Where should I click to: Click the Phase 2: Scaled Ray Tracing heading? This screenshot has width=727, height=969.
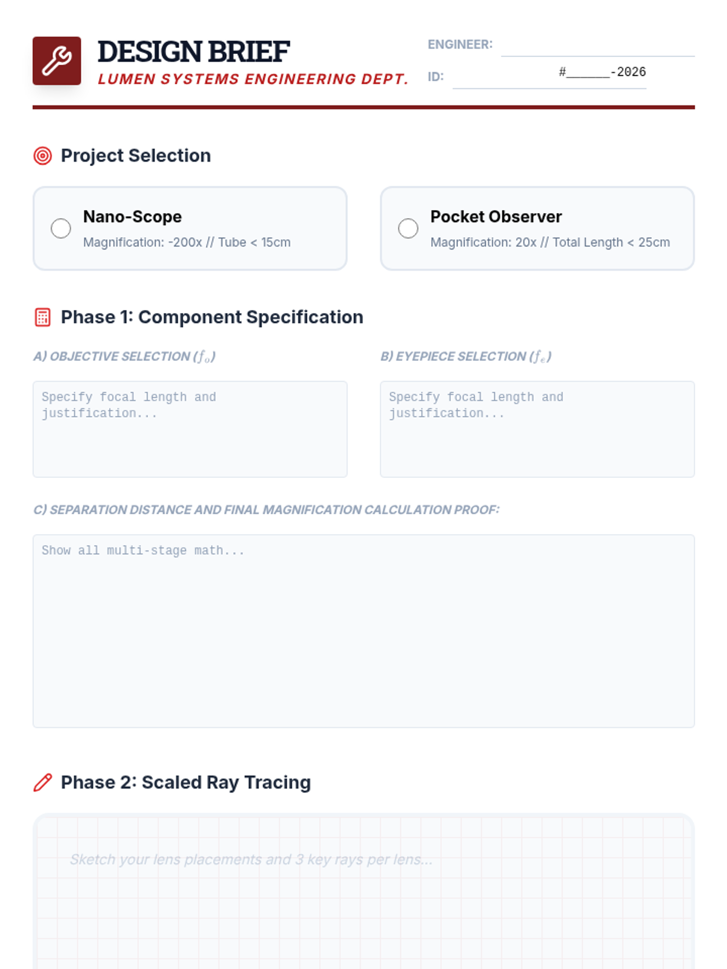(x=185, y=782)
